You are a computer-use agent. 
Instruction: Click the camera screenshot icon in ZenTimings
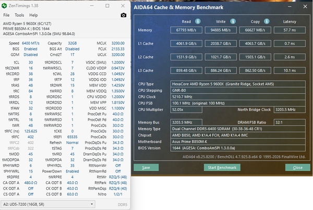123,15
